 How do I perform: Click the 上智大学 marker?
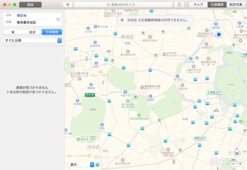(x=182, y=85)
